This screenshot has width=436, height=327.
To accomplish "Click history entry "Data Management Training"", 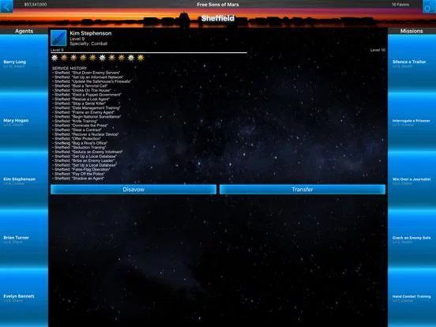I will point(86,108).
